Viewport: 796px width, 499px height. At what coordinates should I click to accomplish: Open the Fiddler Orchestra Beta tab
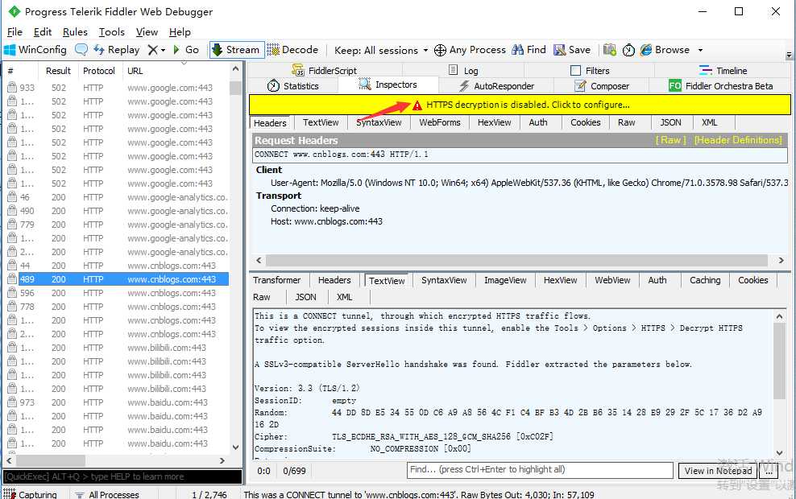click(x=721, y=85)
